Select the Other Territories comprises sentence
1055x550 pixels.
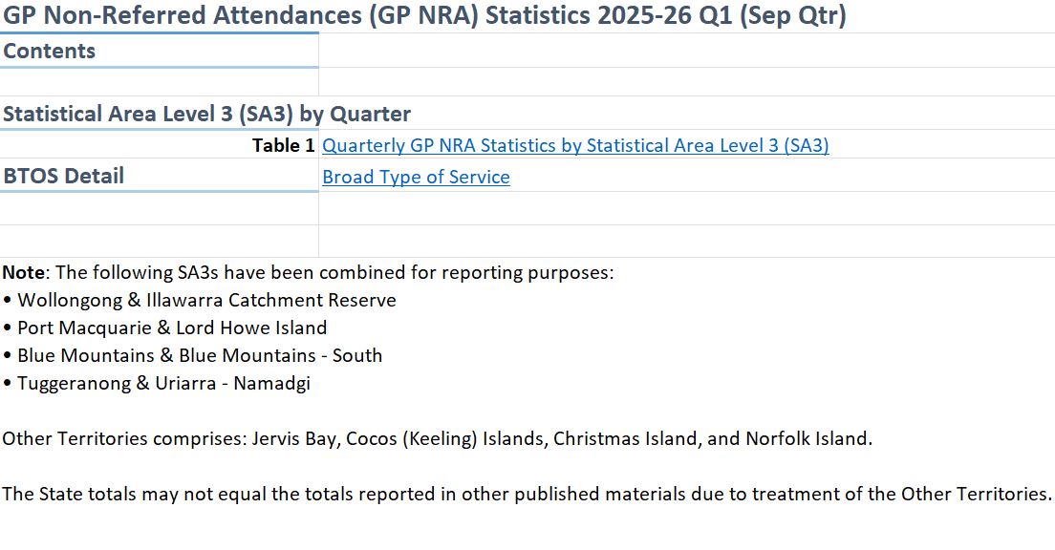click(437, 439)
